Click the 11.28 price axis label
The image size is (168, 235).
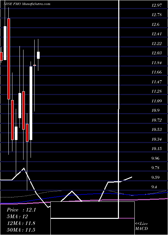[x=157, y=91]
